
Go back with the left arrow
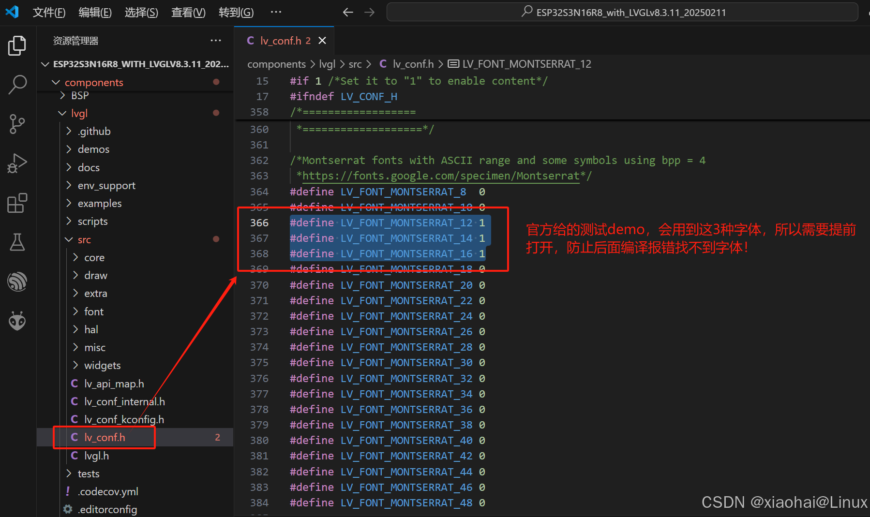[348, 12]
